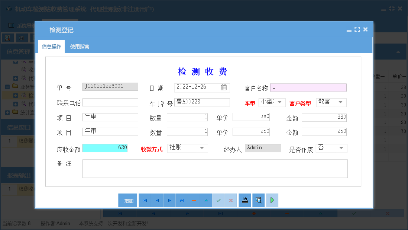Print the detection fee record
Image resolution: width=408 pixels, height=230 pixels.
click(245, 200)
